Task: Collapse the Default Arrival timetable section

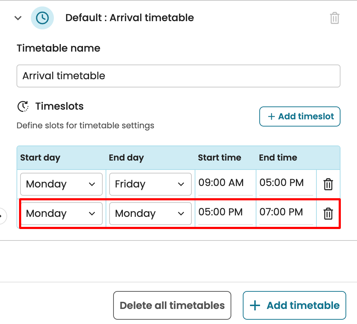Action: click(x=18, y=18)
